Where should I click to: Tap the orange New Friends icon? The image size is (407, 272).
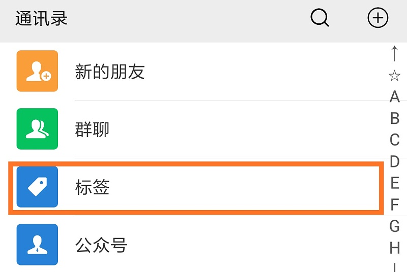pyautogui.click(x=37, y=71)
